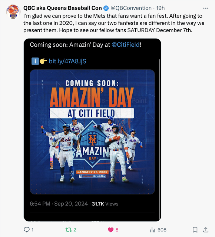Share the post with the upload arrow icon
Viewport: 215px width, 237px height.
click(206, 230)
